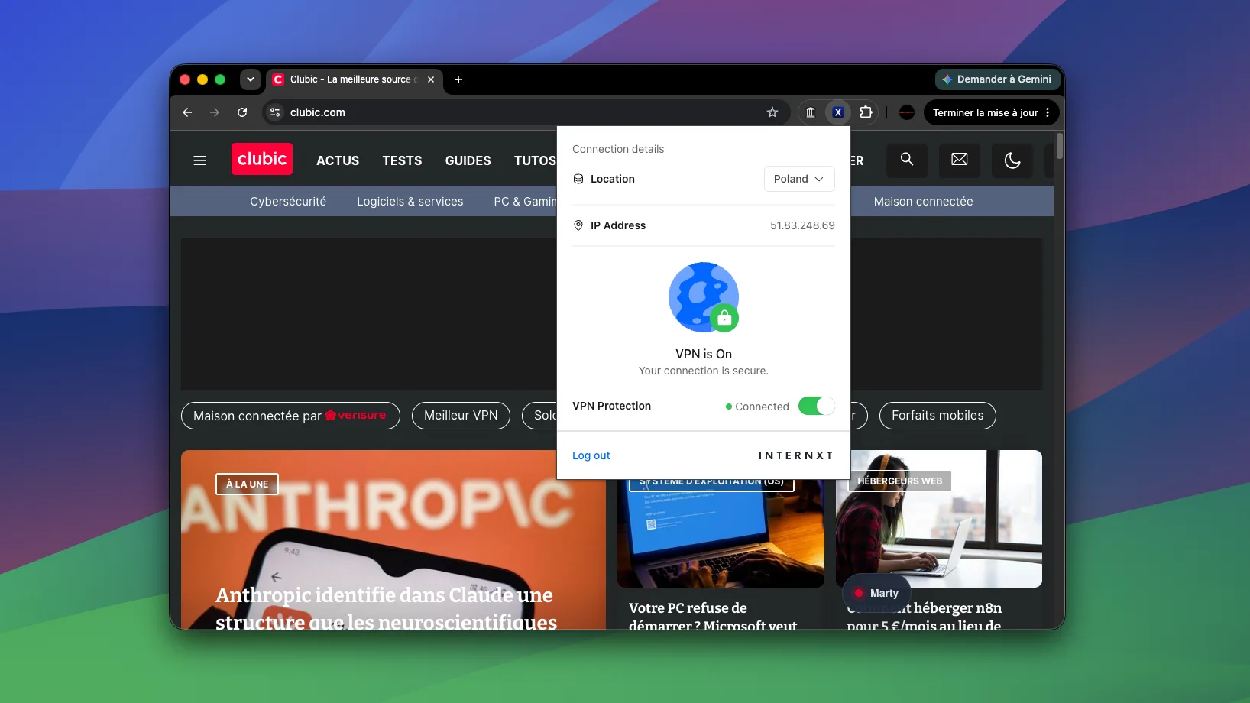Image resolution: width=1250 pixels, height=703 pixels.
Task: Close the Clubic tab
Action: [431, 79]
